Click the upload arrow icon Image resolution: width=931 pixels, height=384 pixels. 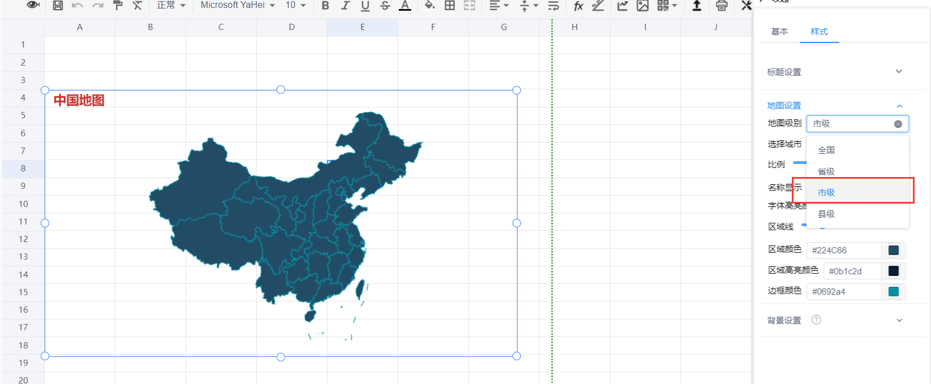697,6
